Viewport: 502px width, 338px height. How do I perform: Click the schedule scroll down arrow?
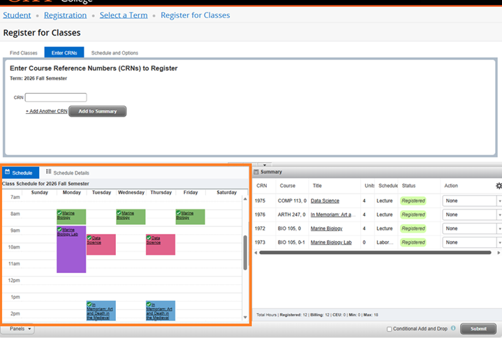click(245, 318)
